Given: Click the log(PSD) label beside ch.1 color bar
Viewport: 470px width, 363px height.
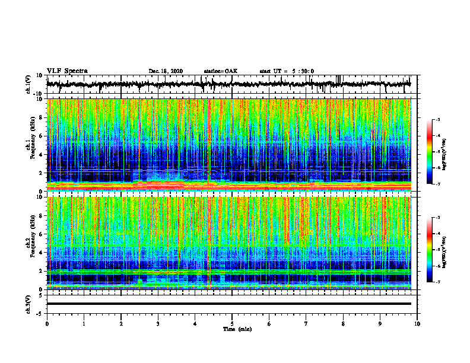Looking at the screenshot, I should pos(444,155).
